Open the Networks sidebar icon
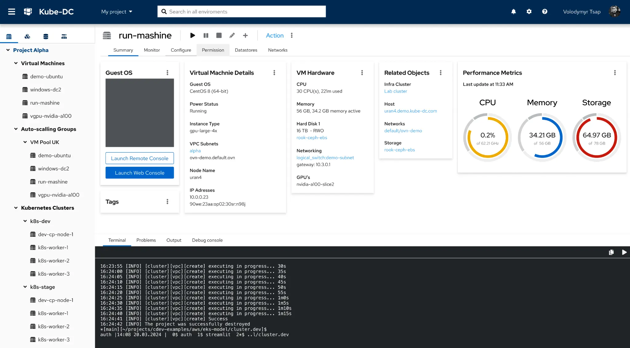The height and width of the screenshot is (348, 630). point(64,36)
